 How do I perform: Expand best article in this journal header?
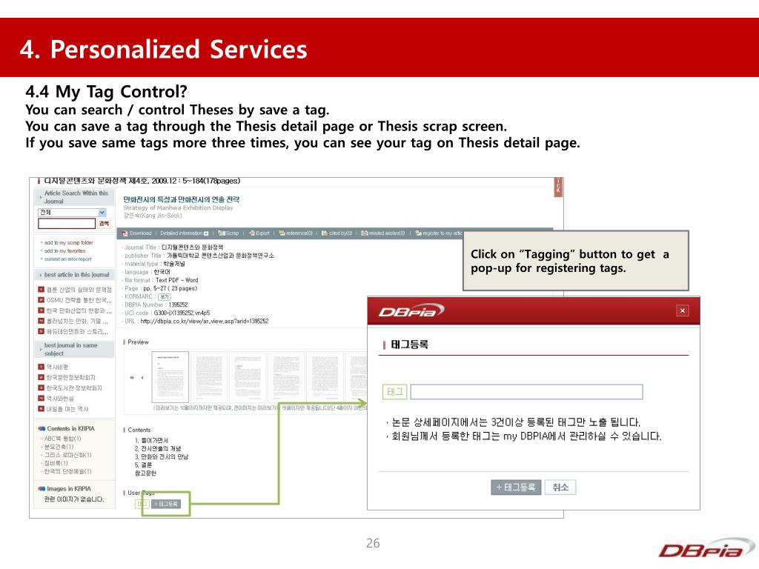tap(74, 274)
